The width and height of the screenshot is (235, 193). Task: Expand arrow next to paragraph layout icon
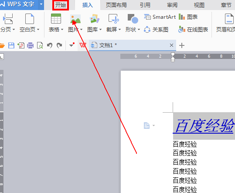click(x=153, y=125)
